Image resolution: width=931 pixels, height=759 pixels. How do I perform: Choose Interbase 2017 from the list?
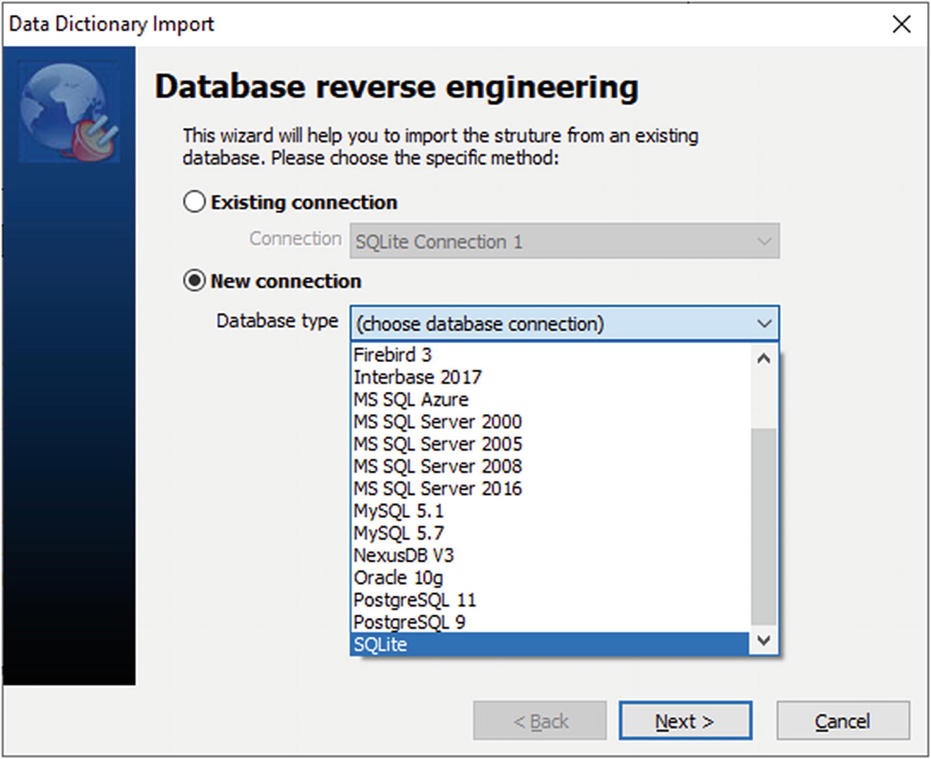coord(549,377)
